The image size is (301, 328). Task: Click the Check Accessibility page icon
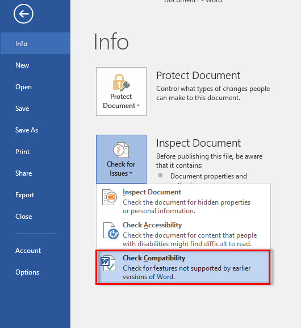pos(111,231)
